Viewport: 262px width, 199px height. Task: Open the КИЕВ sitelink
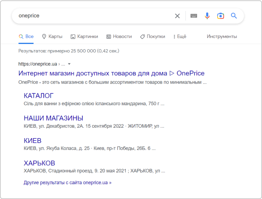point(33,141)
